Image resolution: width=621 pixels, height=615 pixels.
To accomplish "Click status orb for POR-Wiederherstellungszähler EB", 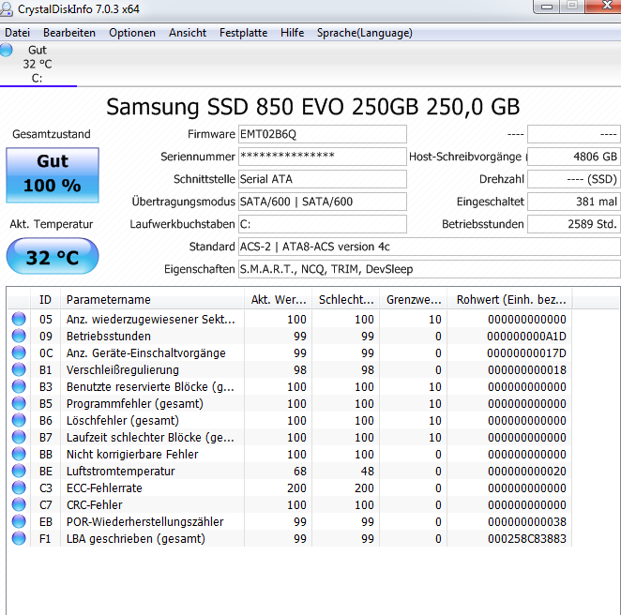I will click(19, 521).
